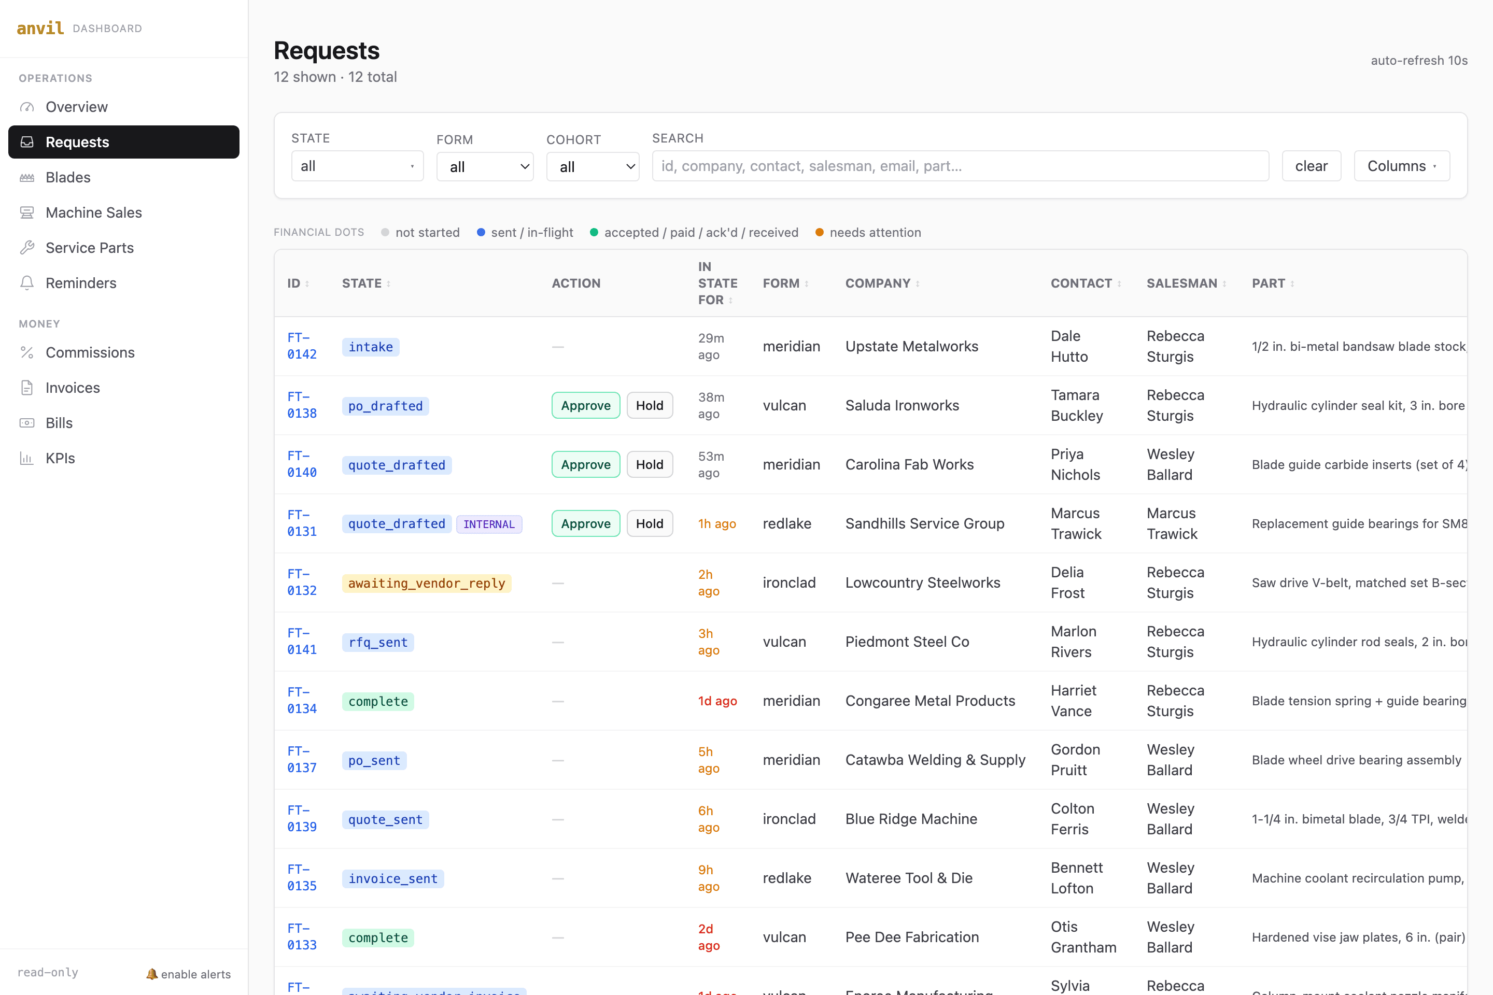Open the COHORT filter dropdown

pyautogui.click(x=593, y=167)
